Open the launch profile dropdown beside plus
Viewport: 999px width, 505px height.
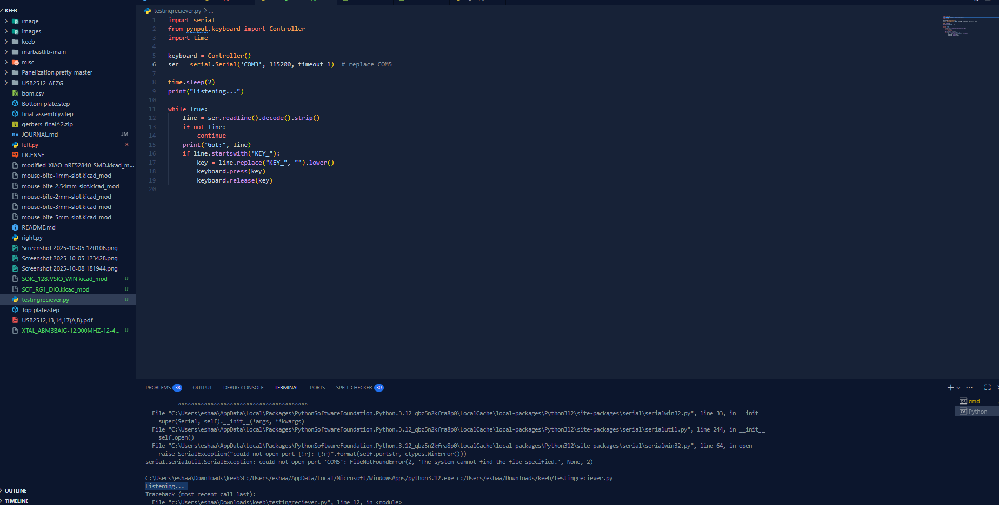tap(958, 388)
